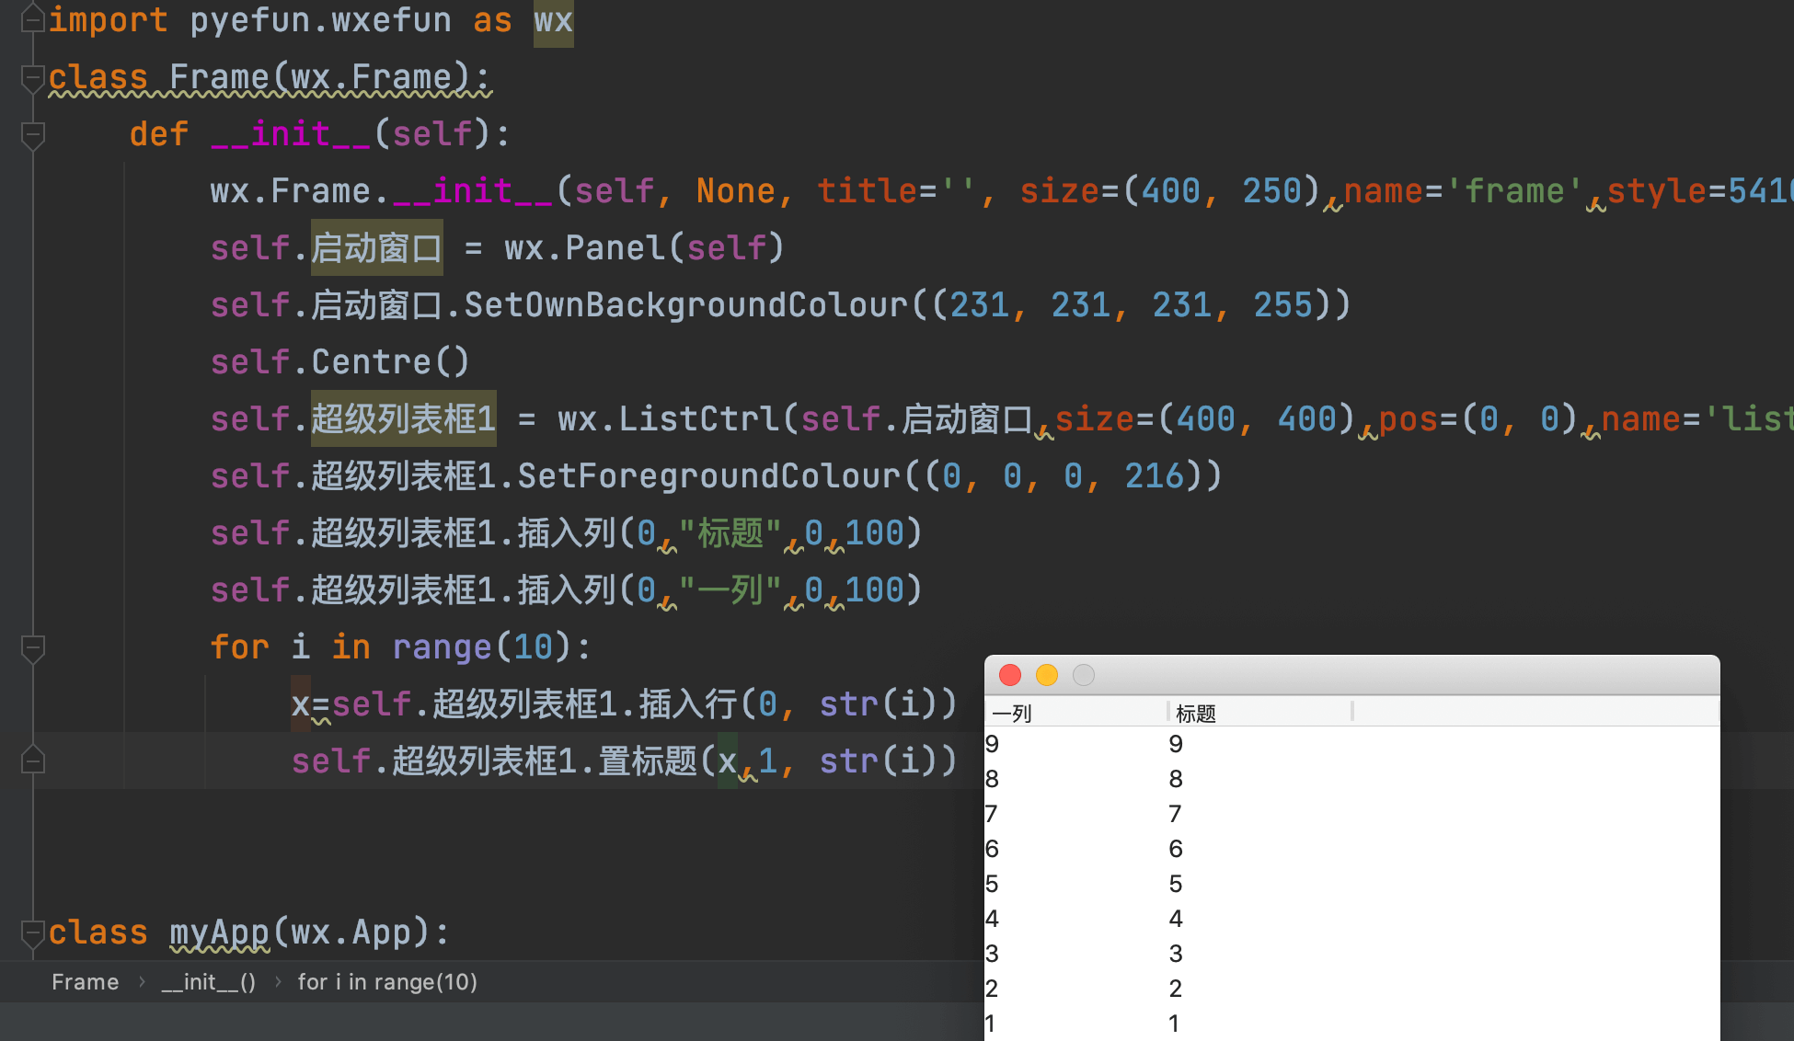This screenshot has width=1794, height=1041.
Task: Click the SetOwnBackgroundColour method call
Action: (686, 304)
